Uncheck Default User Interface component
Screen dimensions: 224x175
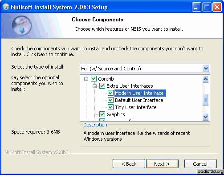click(110, 100)
